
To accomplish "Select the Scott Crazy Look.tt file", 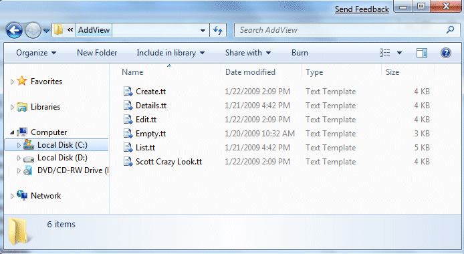I will [168, 162].
